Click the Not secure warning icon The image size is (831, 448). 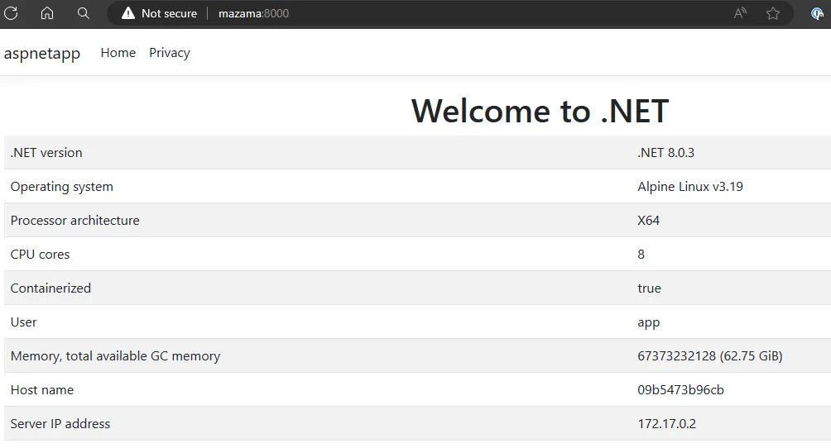128,14
